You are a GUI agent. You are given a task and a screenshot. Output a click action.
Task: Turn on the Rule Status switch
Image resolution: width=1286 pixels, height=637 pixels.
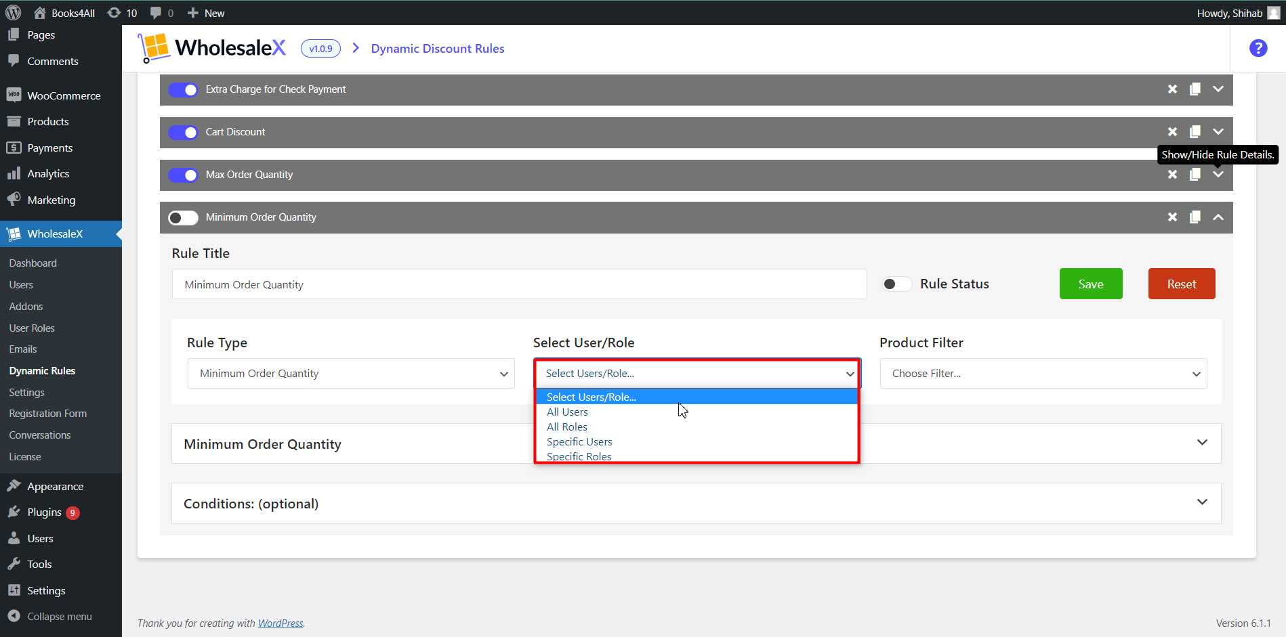click(896, 284)
